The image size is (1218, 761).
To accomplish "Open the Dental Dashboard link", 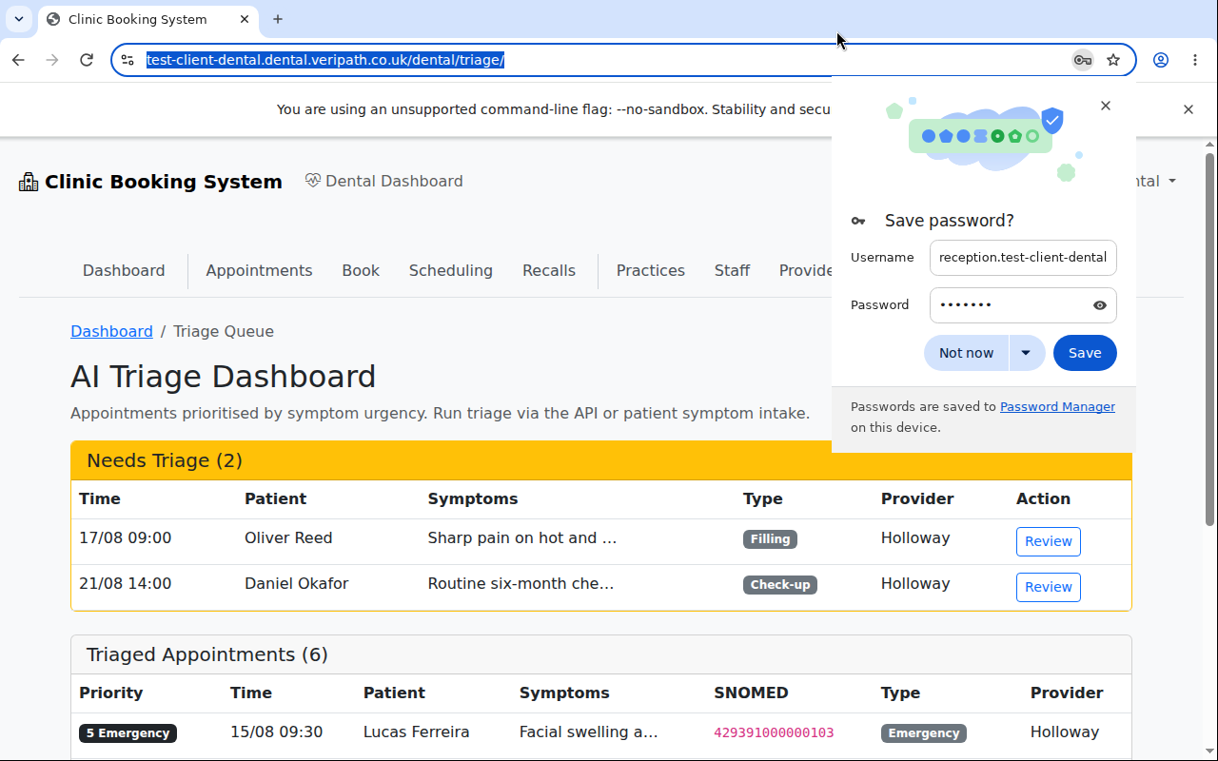I will [383, 181].
